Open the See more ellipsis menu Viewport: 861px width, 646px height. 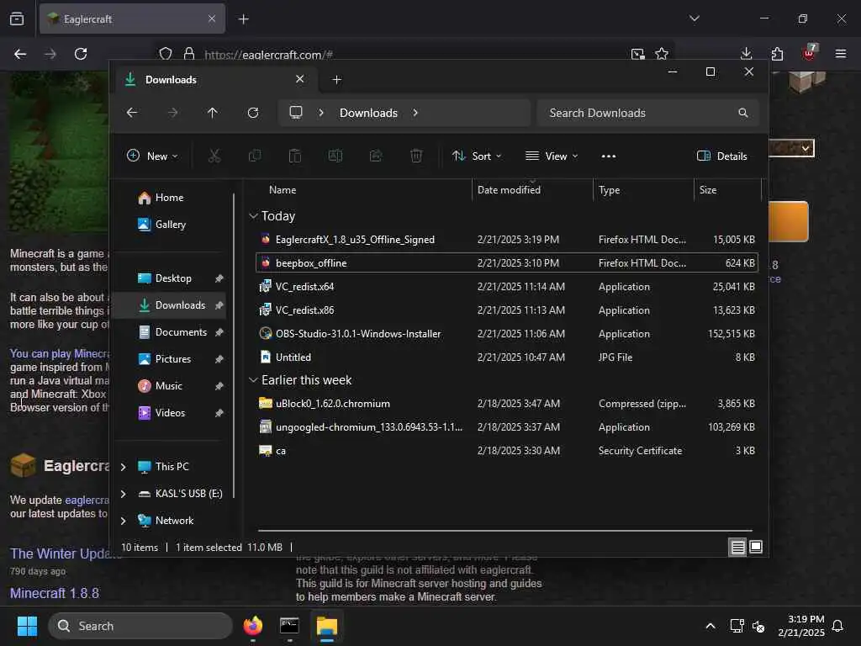pyautogui.click(x=609, y=156)
